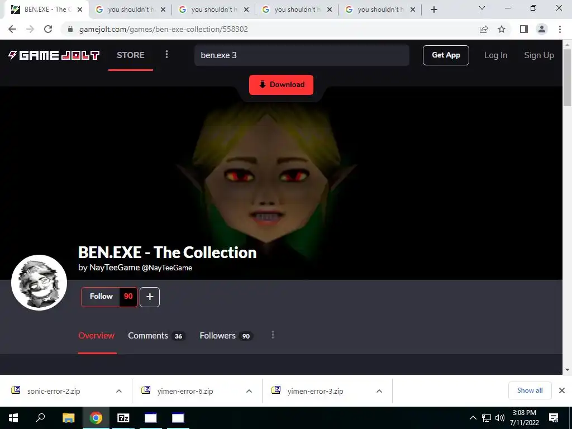This screenshot has height=429, width=572.
Task: Click the browser forward arrow
Action: point(30,29)
